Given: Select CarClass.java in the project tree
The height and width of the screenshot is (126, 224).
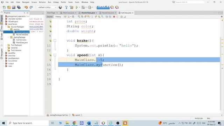Looking at the screenshot, I should [x=21, y=40].
